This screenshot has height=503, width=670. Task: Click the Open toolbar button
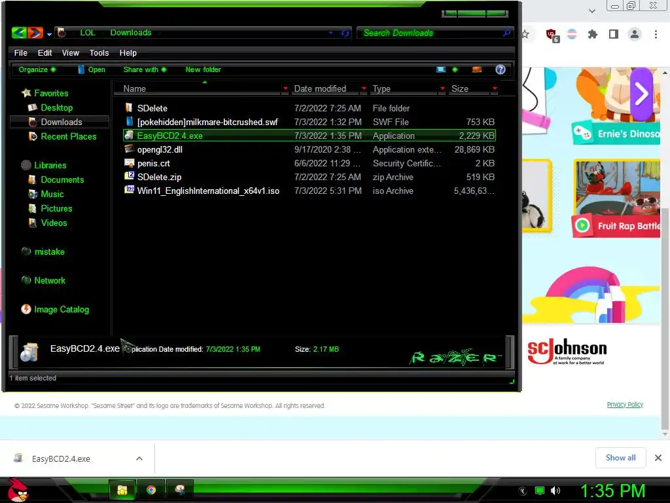[92, 69]
